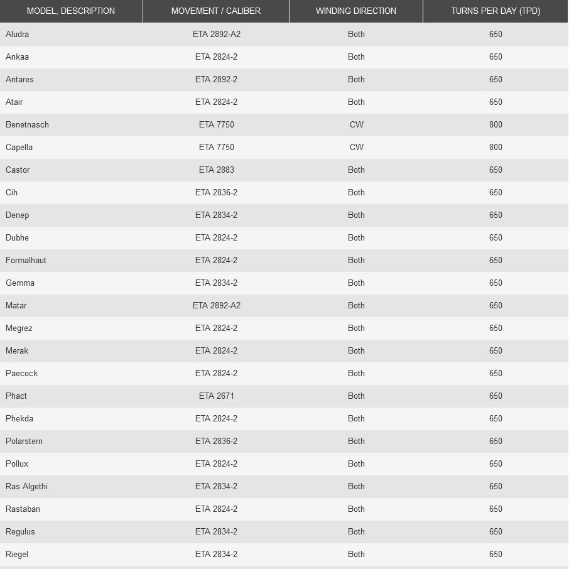The height and width of the screenshot is (569, 569).
Task: Click ETA 7750 in the Capella row
Action: click(216, 147)
